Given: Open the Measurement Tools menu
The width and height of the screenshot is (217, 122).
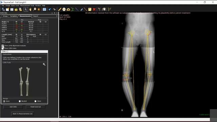Looking at the screenshot, I should coord(27,5).
